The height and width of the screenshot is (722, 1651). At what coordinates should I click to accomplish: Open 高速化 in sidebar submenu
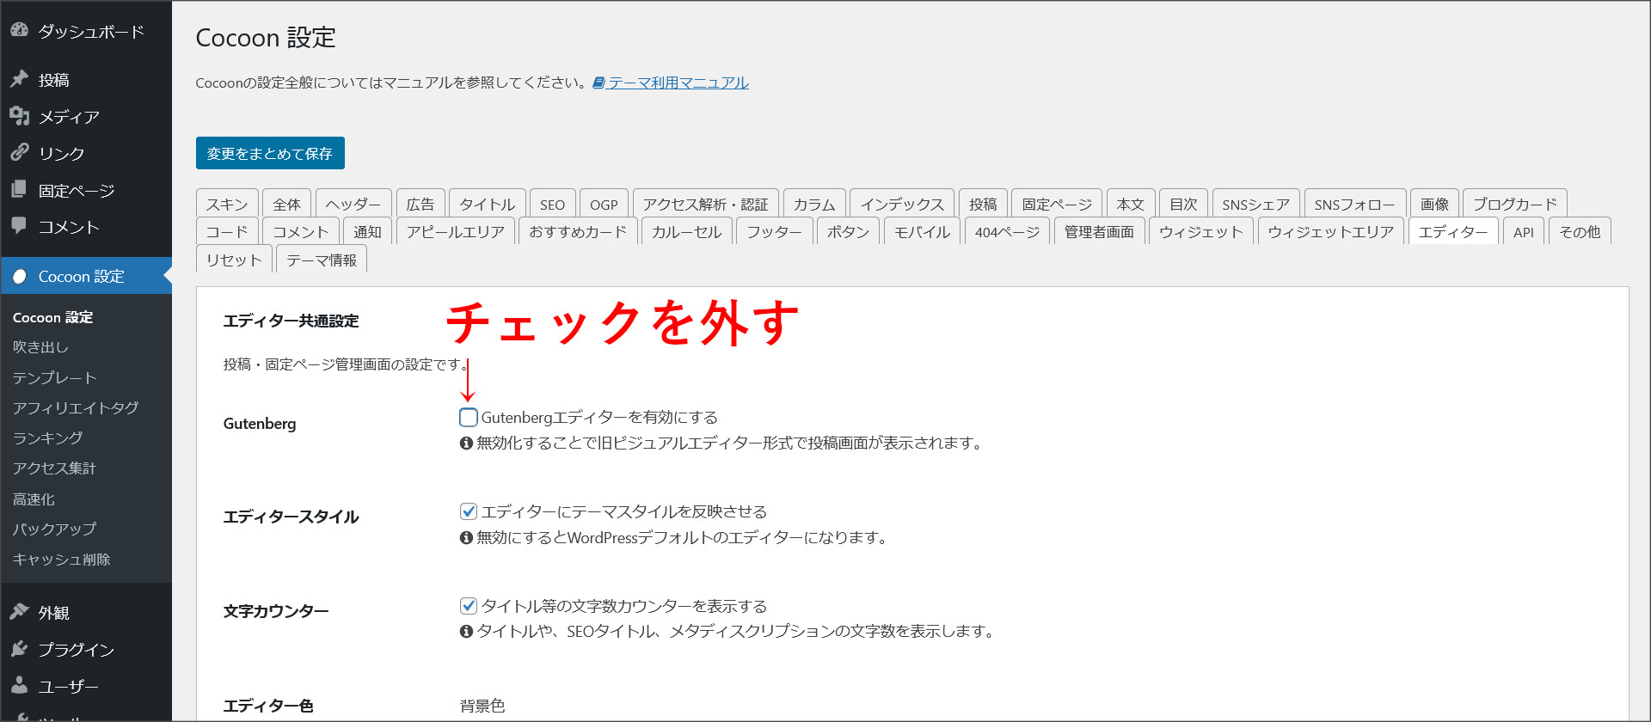(34, 499)
